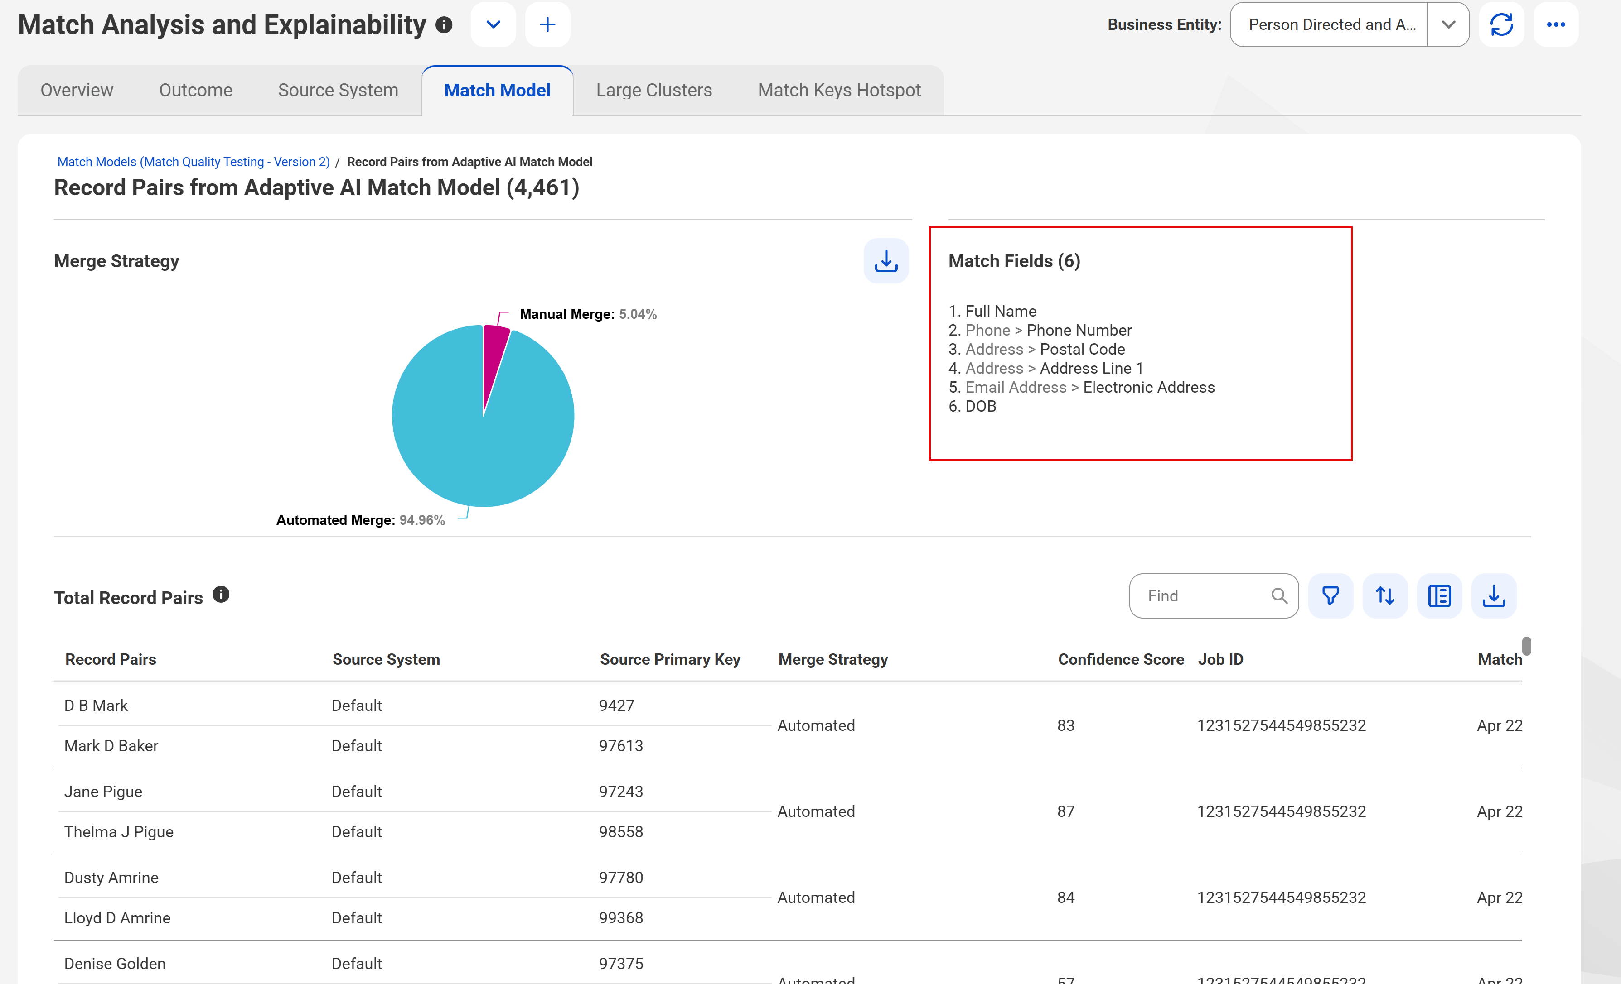Click the Source System column header

[386, 659]
